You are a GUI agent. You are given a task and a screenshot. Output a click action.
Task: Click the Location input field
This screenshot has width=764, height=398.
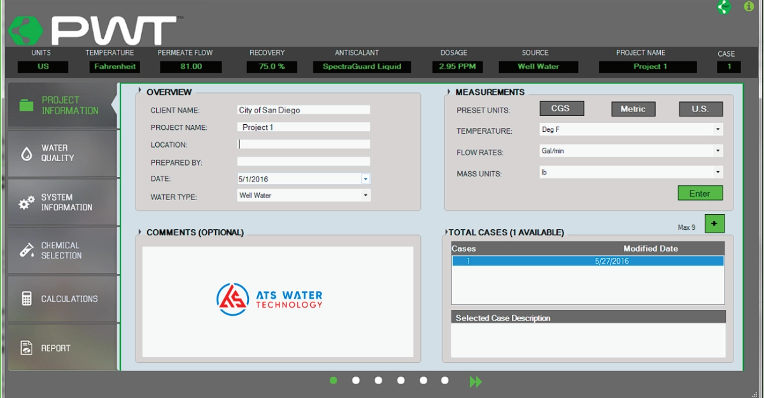point(303,145)
